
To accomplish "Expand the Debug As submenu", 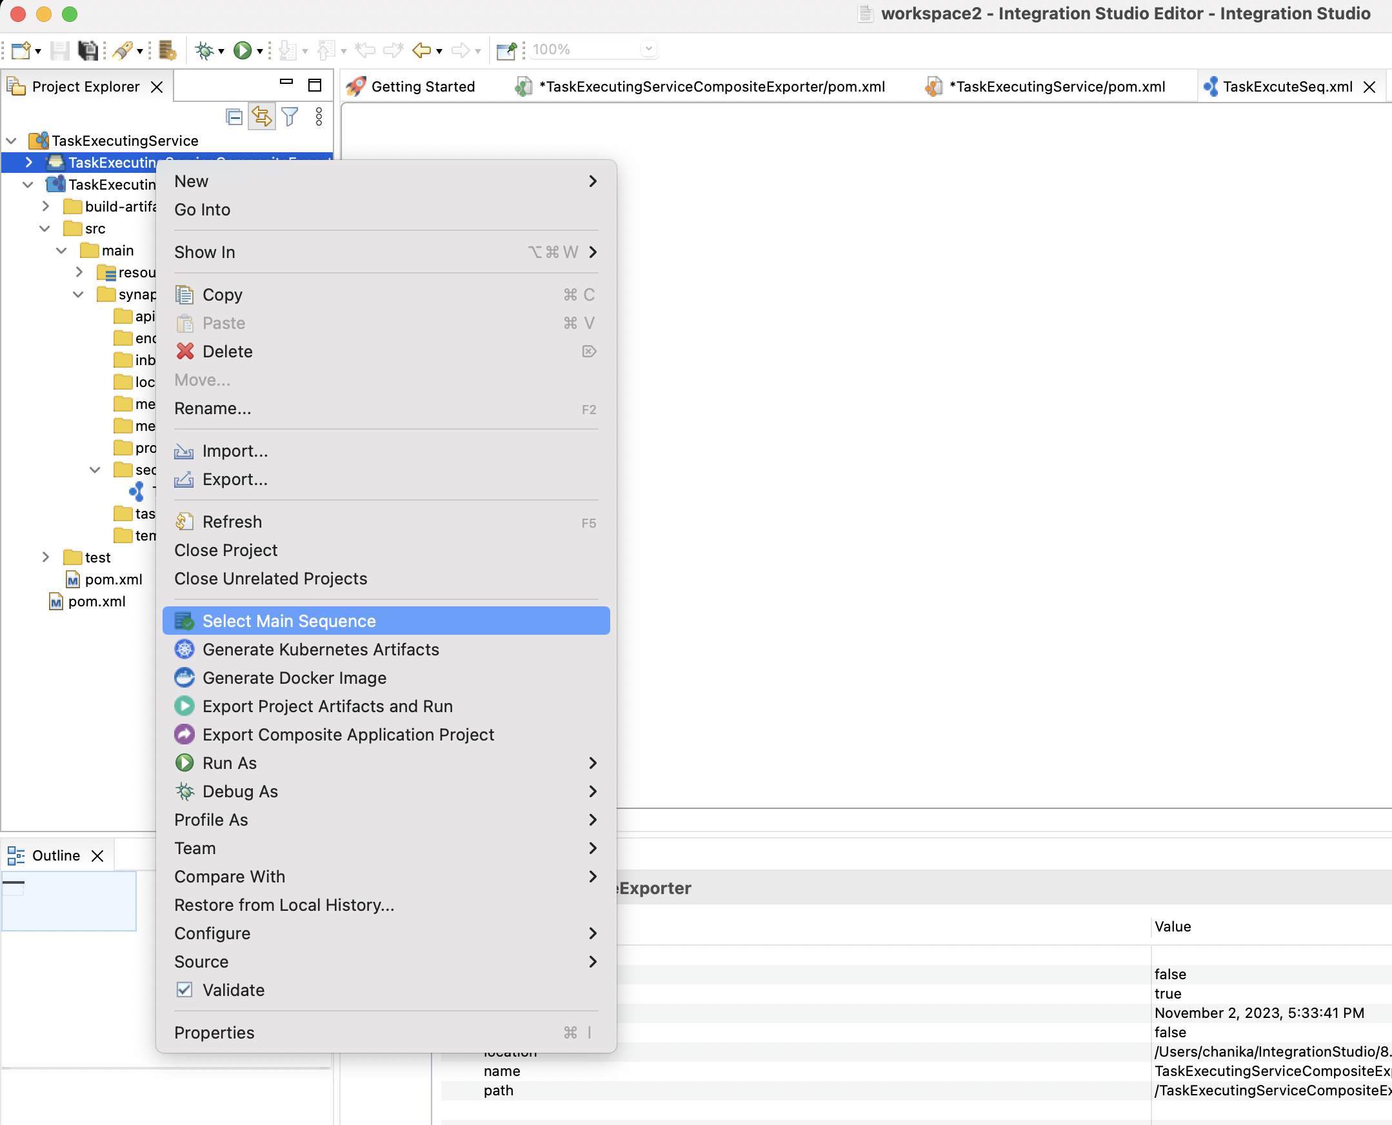I will coord(386,792).
